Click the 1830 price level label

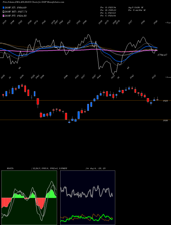click(165, 121)
